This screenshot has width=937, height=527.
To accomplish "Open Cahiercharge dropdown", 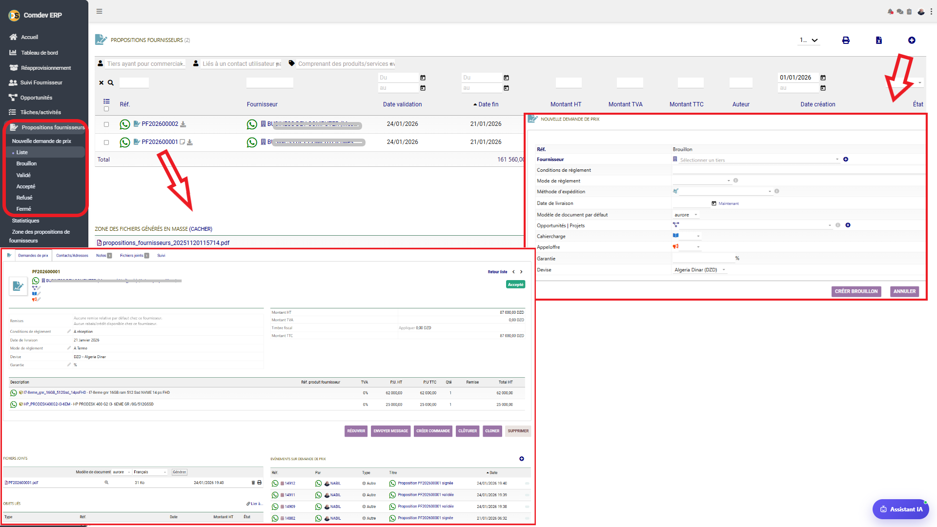I will coord(691,236).
